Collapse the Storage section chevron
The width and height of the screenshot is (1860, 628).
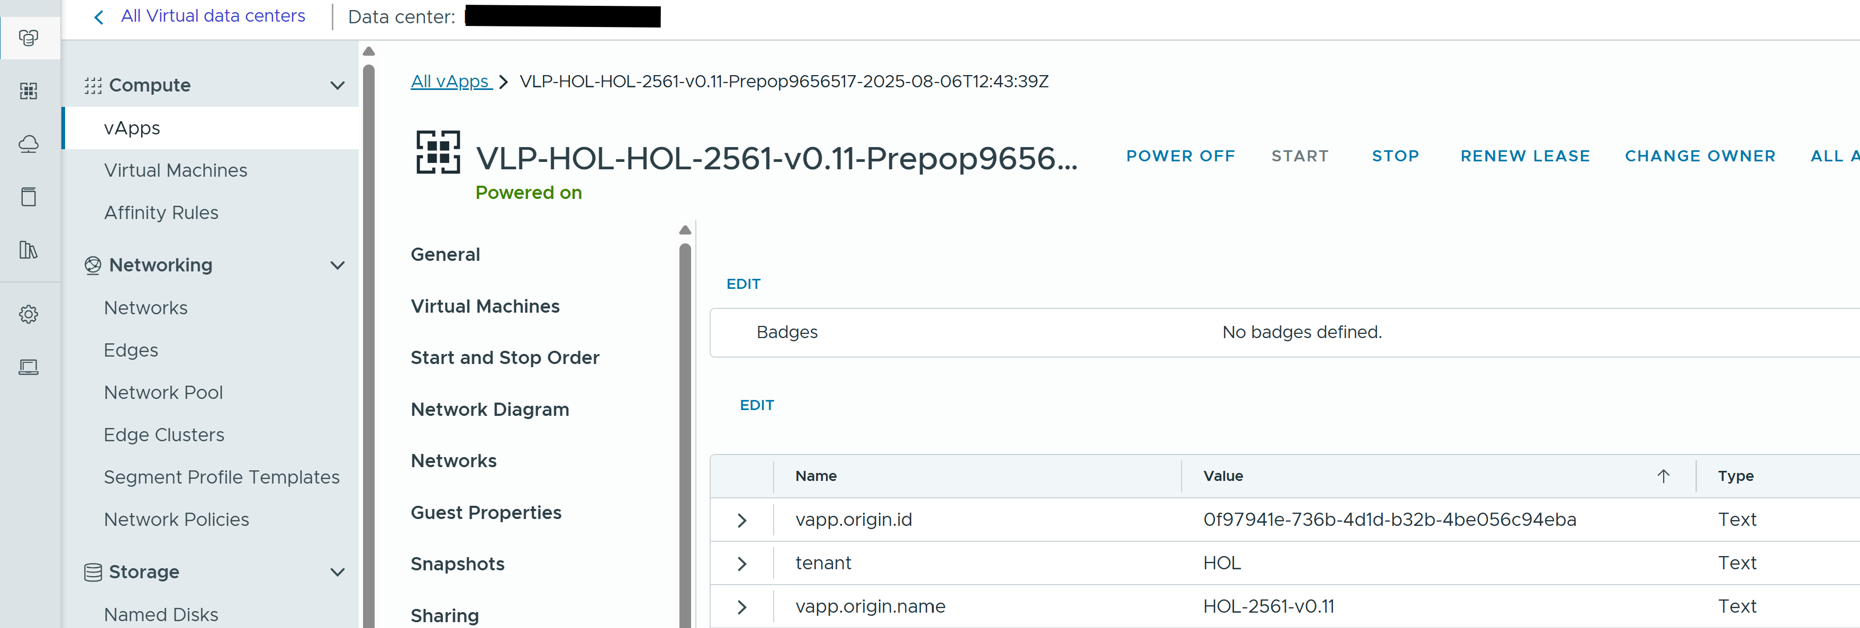[x=337, y=572]
